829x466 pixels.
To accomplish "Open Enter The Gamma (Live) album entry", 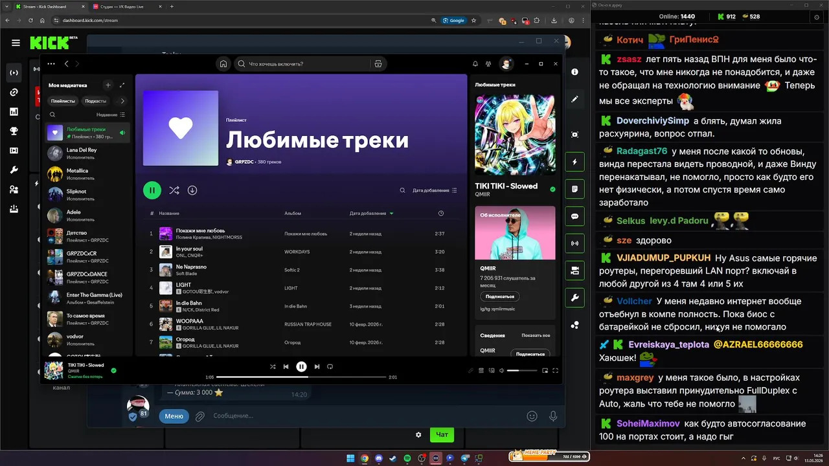I will click(87, 298).
